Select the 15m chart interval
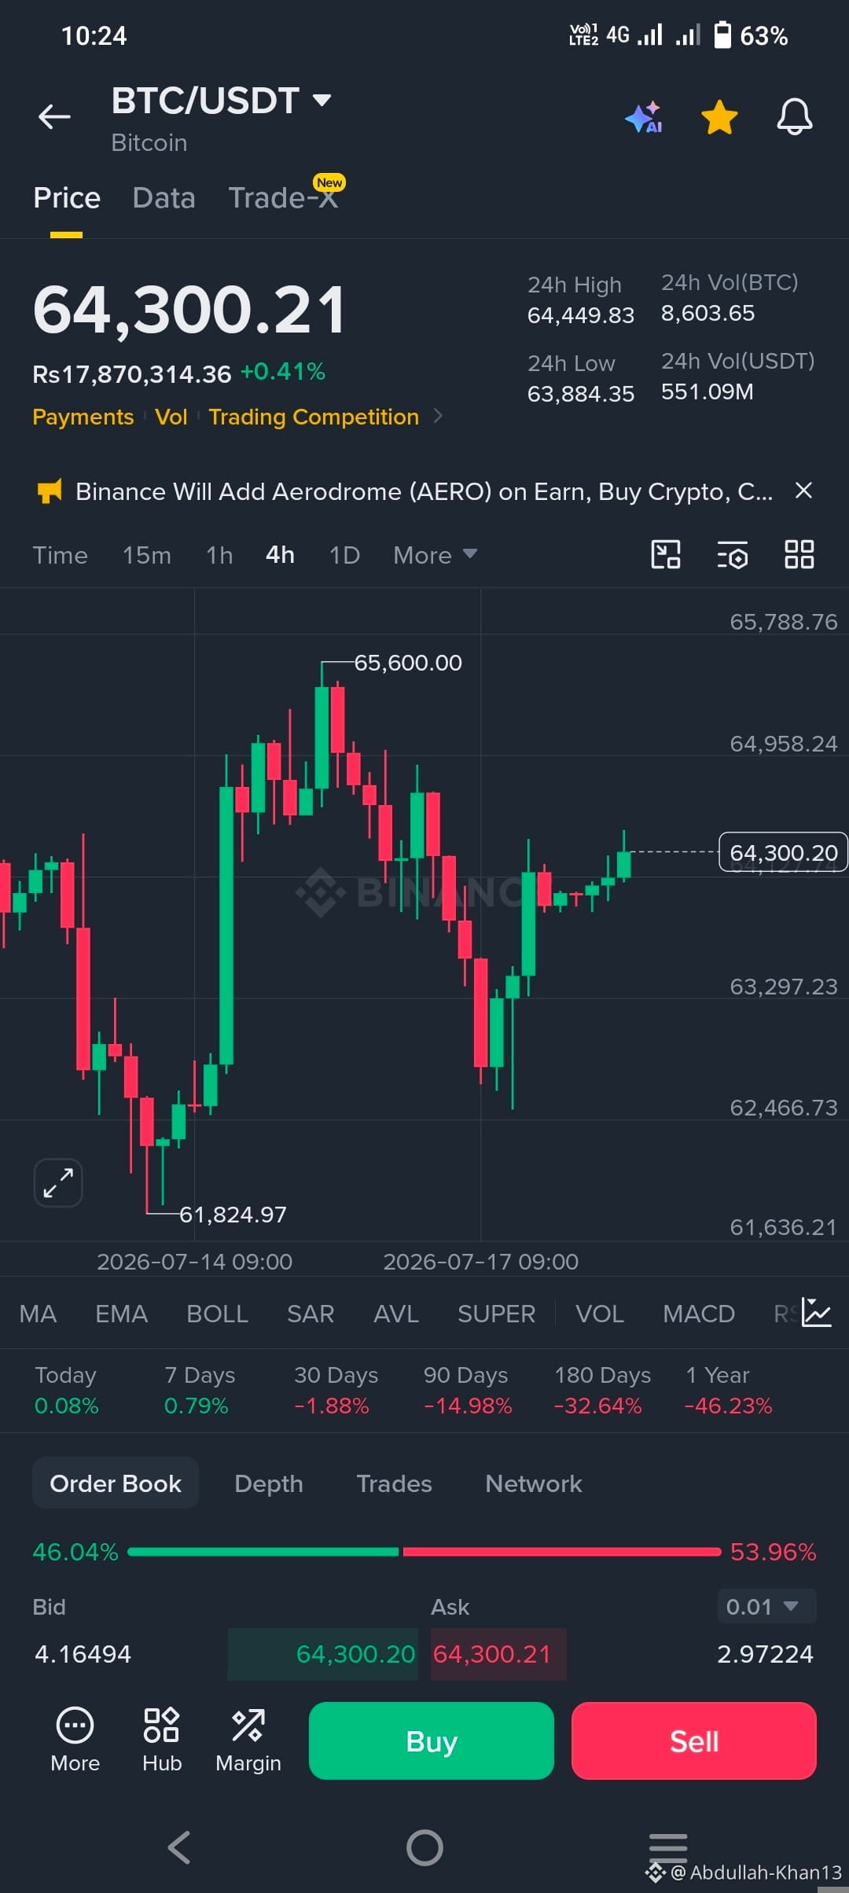 [146, 555]
